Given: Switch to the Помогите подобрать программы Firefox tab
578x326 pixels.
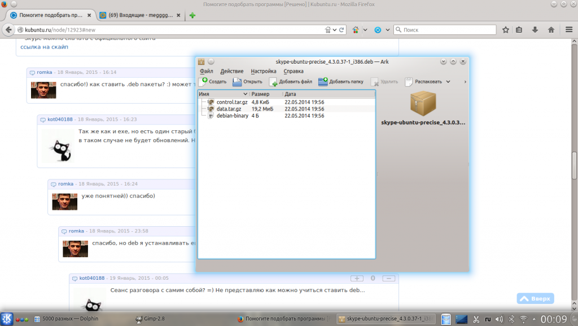Looking at the screenshot, I should click(51, 15).
